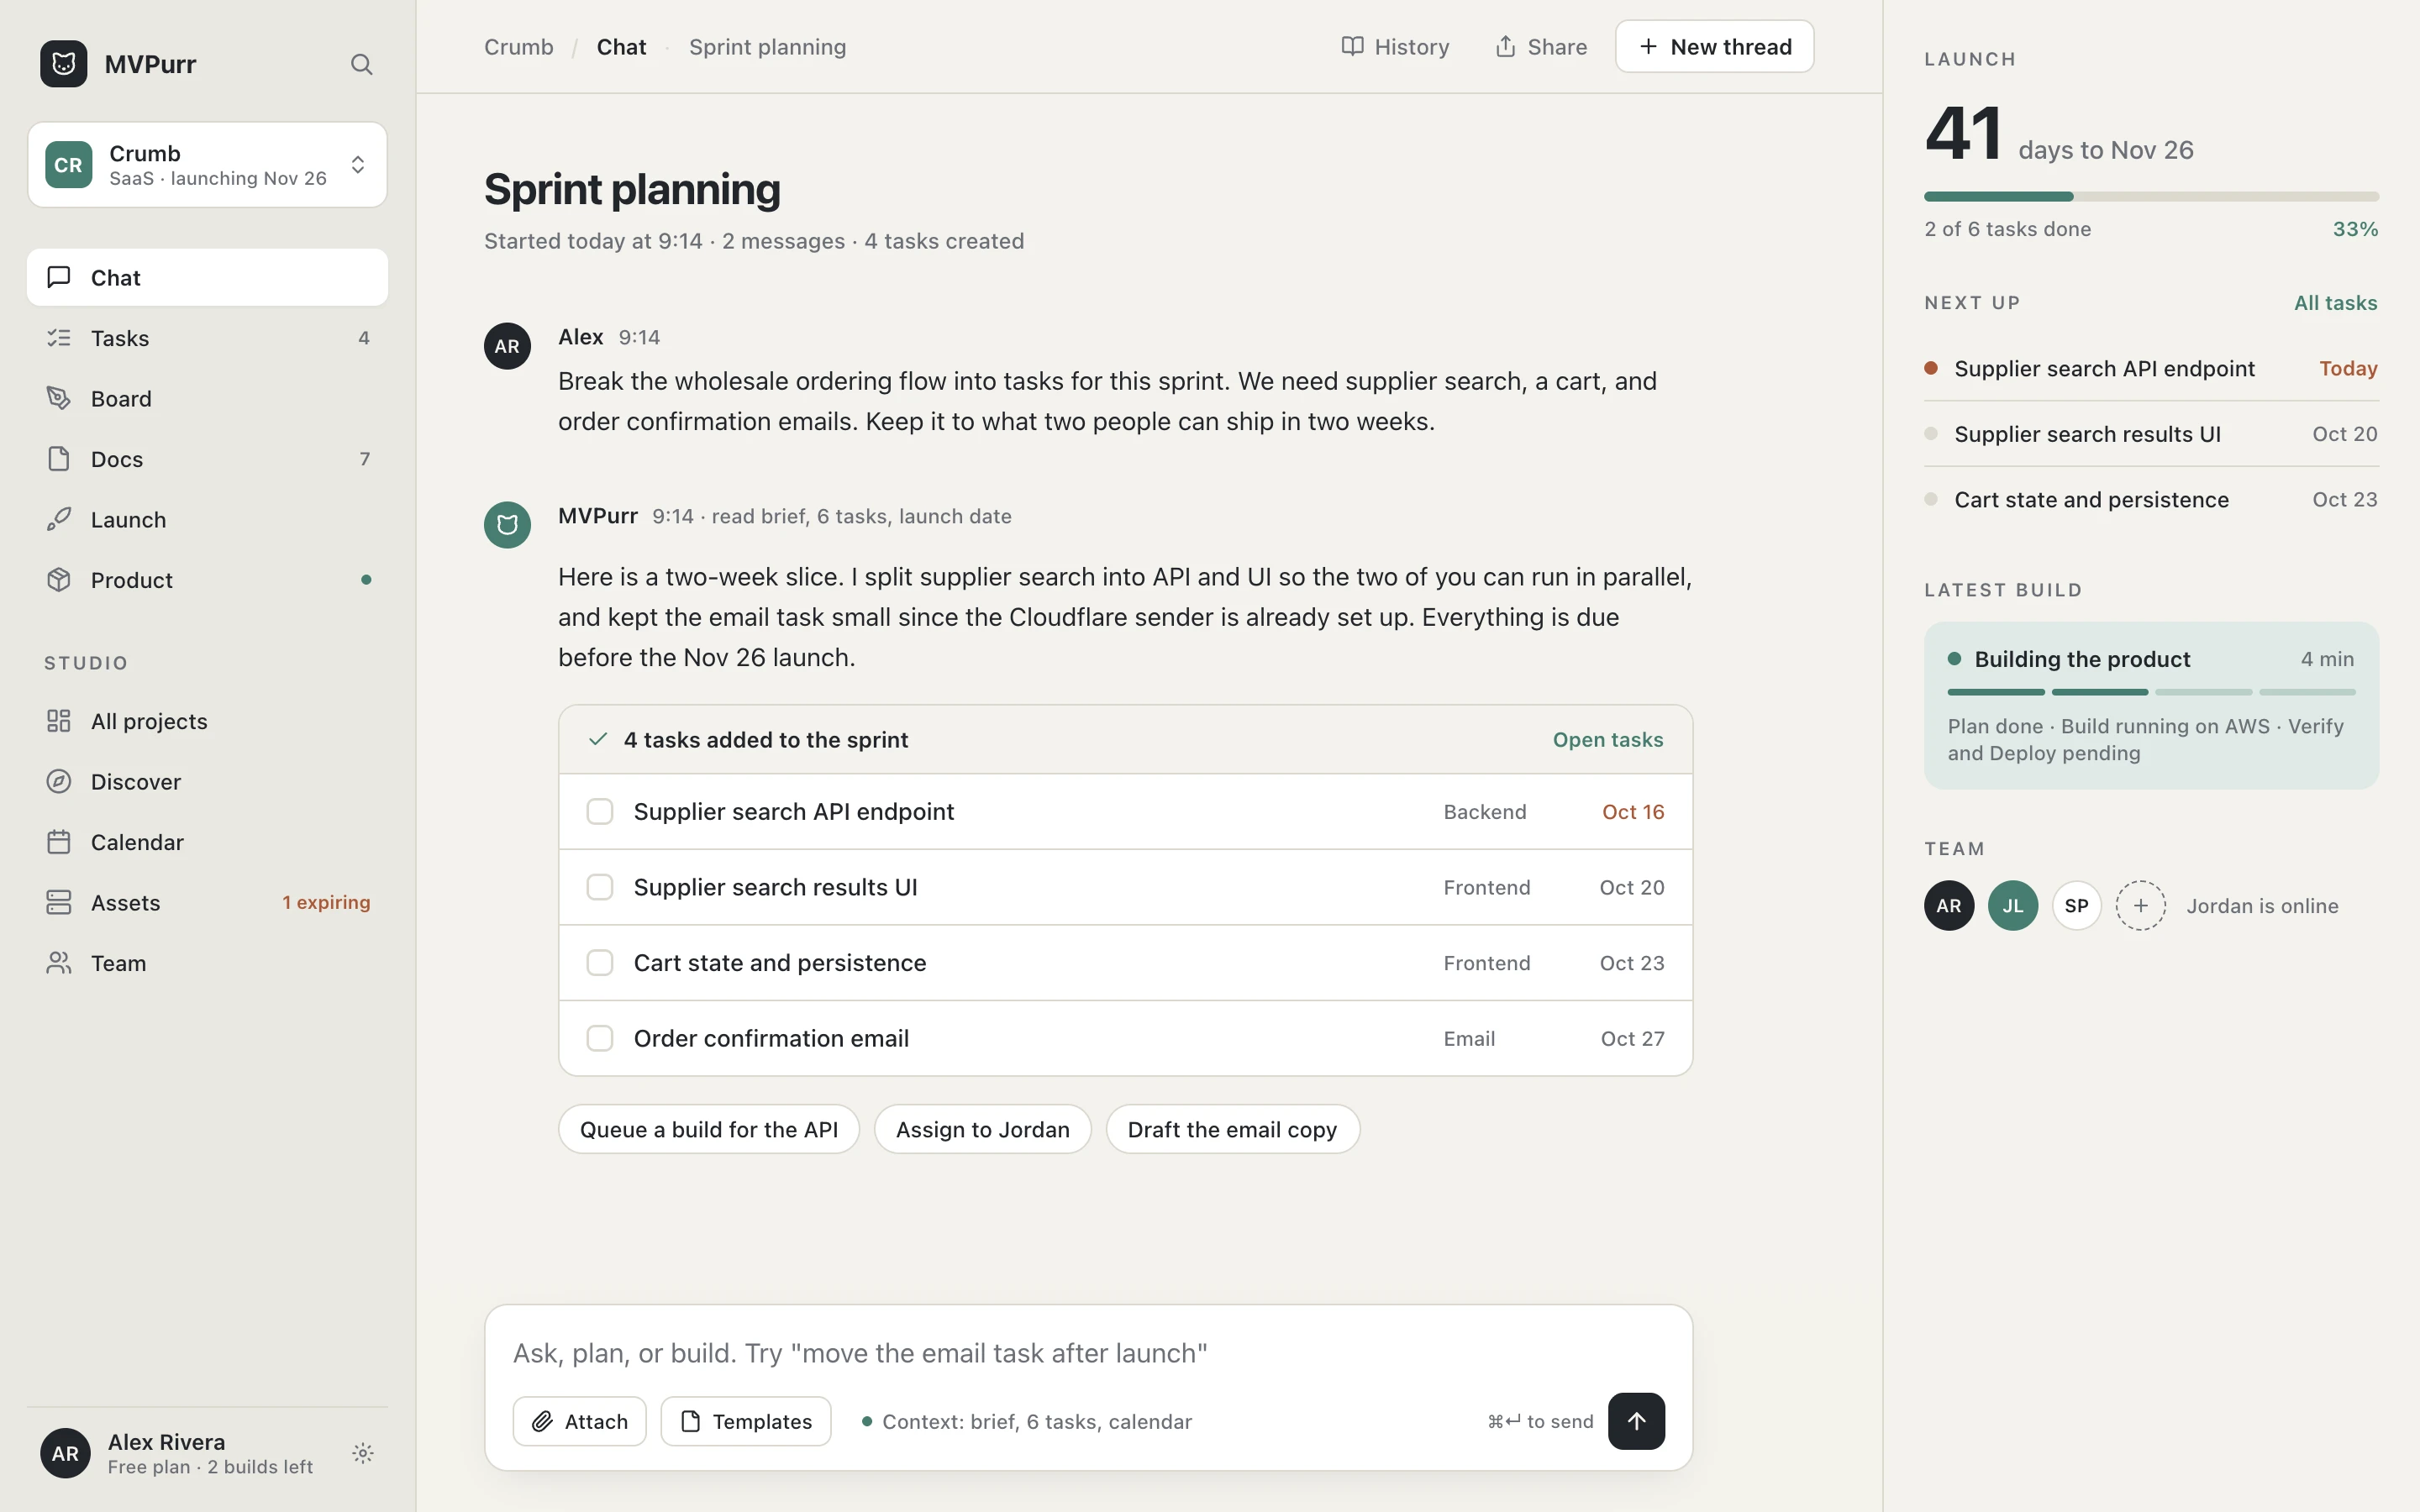Share this thread
2420x1512 pixels.
[x=1541, y=47]
